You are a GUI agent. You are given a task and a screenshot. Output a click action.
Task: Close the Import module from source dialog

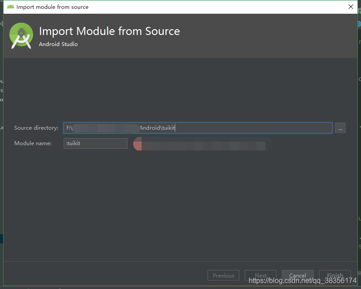[351, 7]
